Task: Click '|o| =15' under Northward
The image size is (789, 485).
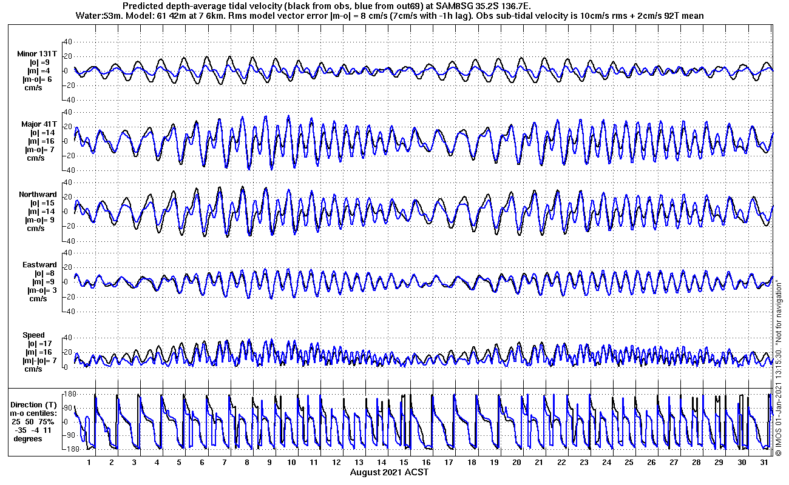Action: pyautogui.click(x=42, y=203)
